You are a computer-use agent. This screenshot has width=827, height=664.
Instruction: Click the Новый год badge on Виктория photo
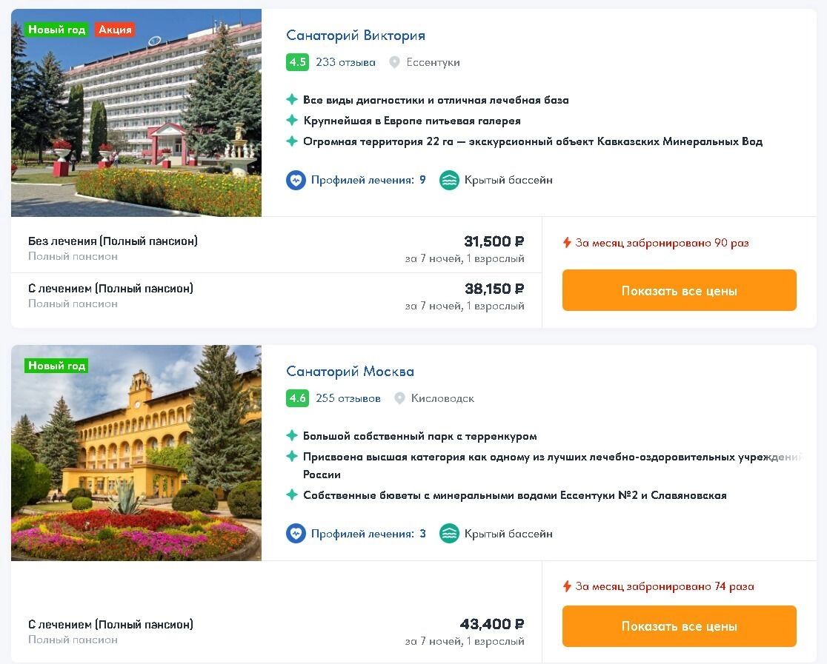point(57,30)
